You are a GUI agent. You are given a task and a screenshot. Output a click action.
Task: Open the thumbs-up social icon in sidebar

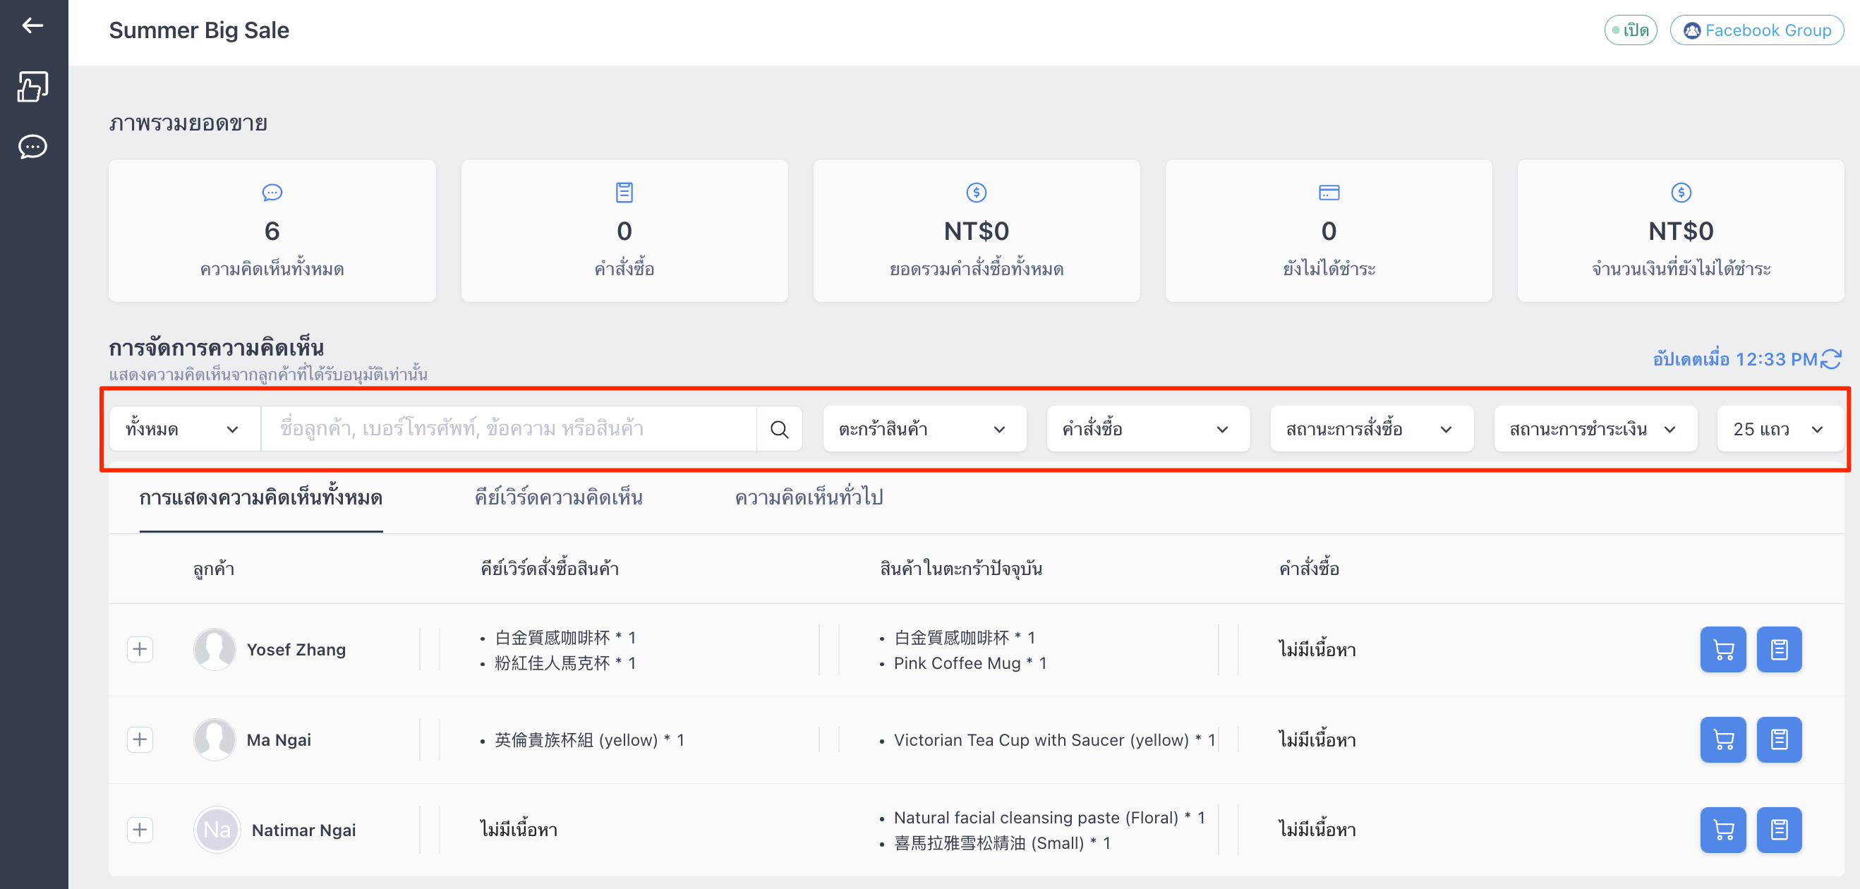pyautogui.click(x=32, y=87)
